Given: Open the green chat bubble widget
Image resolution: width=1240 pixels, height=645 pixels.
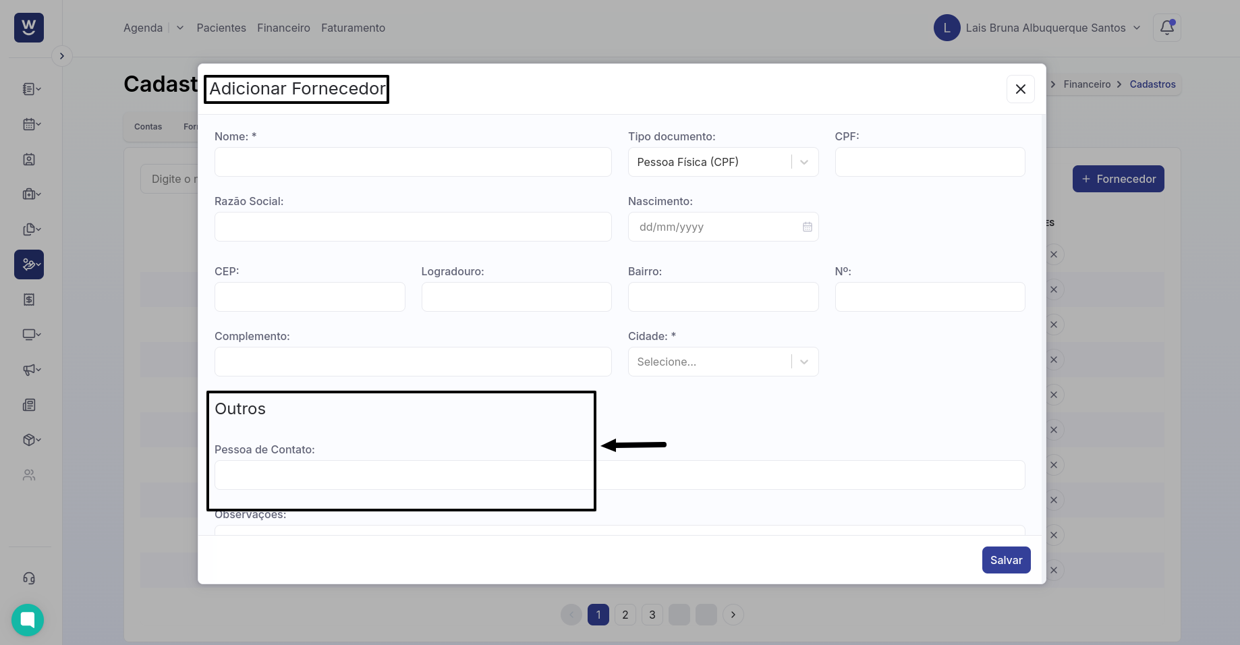Looking at the screenshot, I should (28, 620).
